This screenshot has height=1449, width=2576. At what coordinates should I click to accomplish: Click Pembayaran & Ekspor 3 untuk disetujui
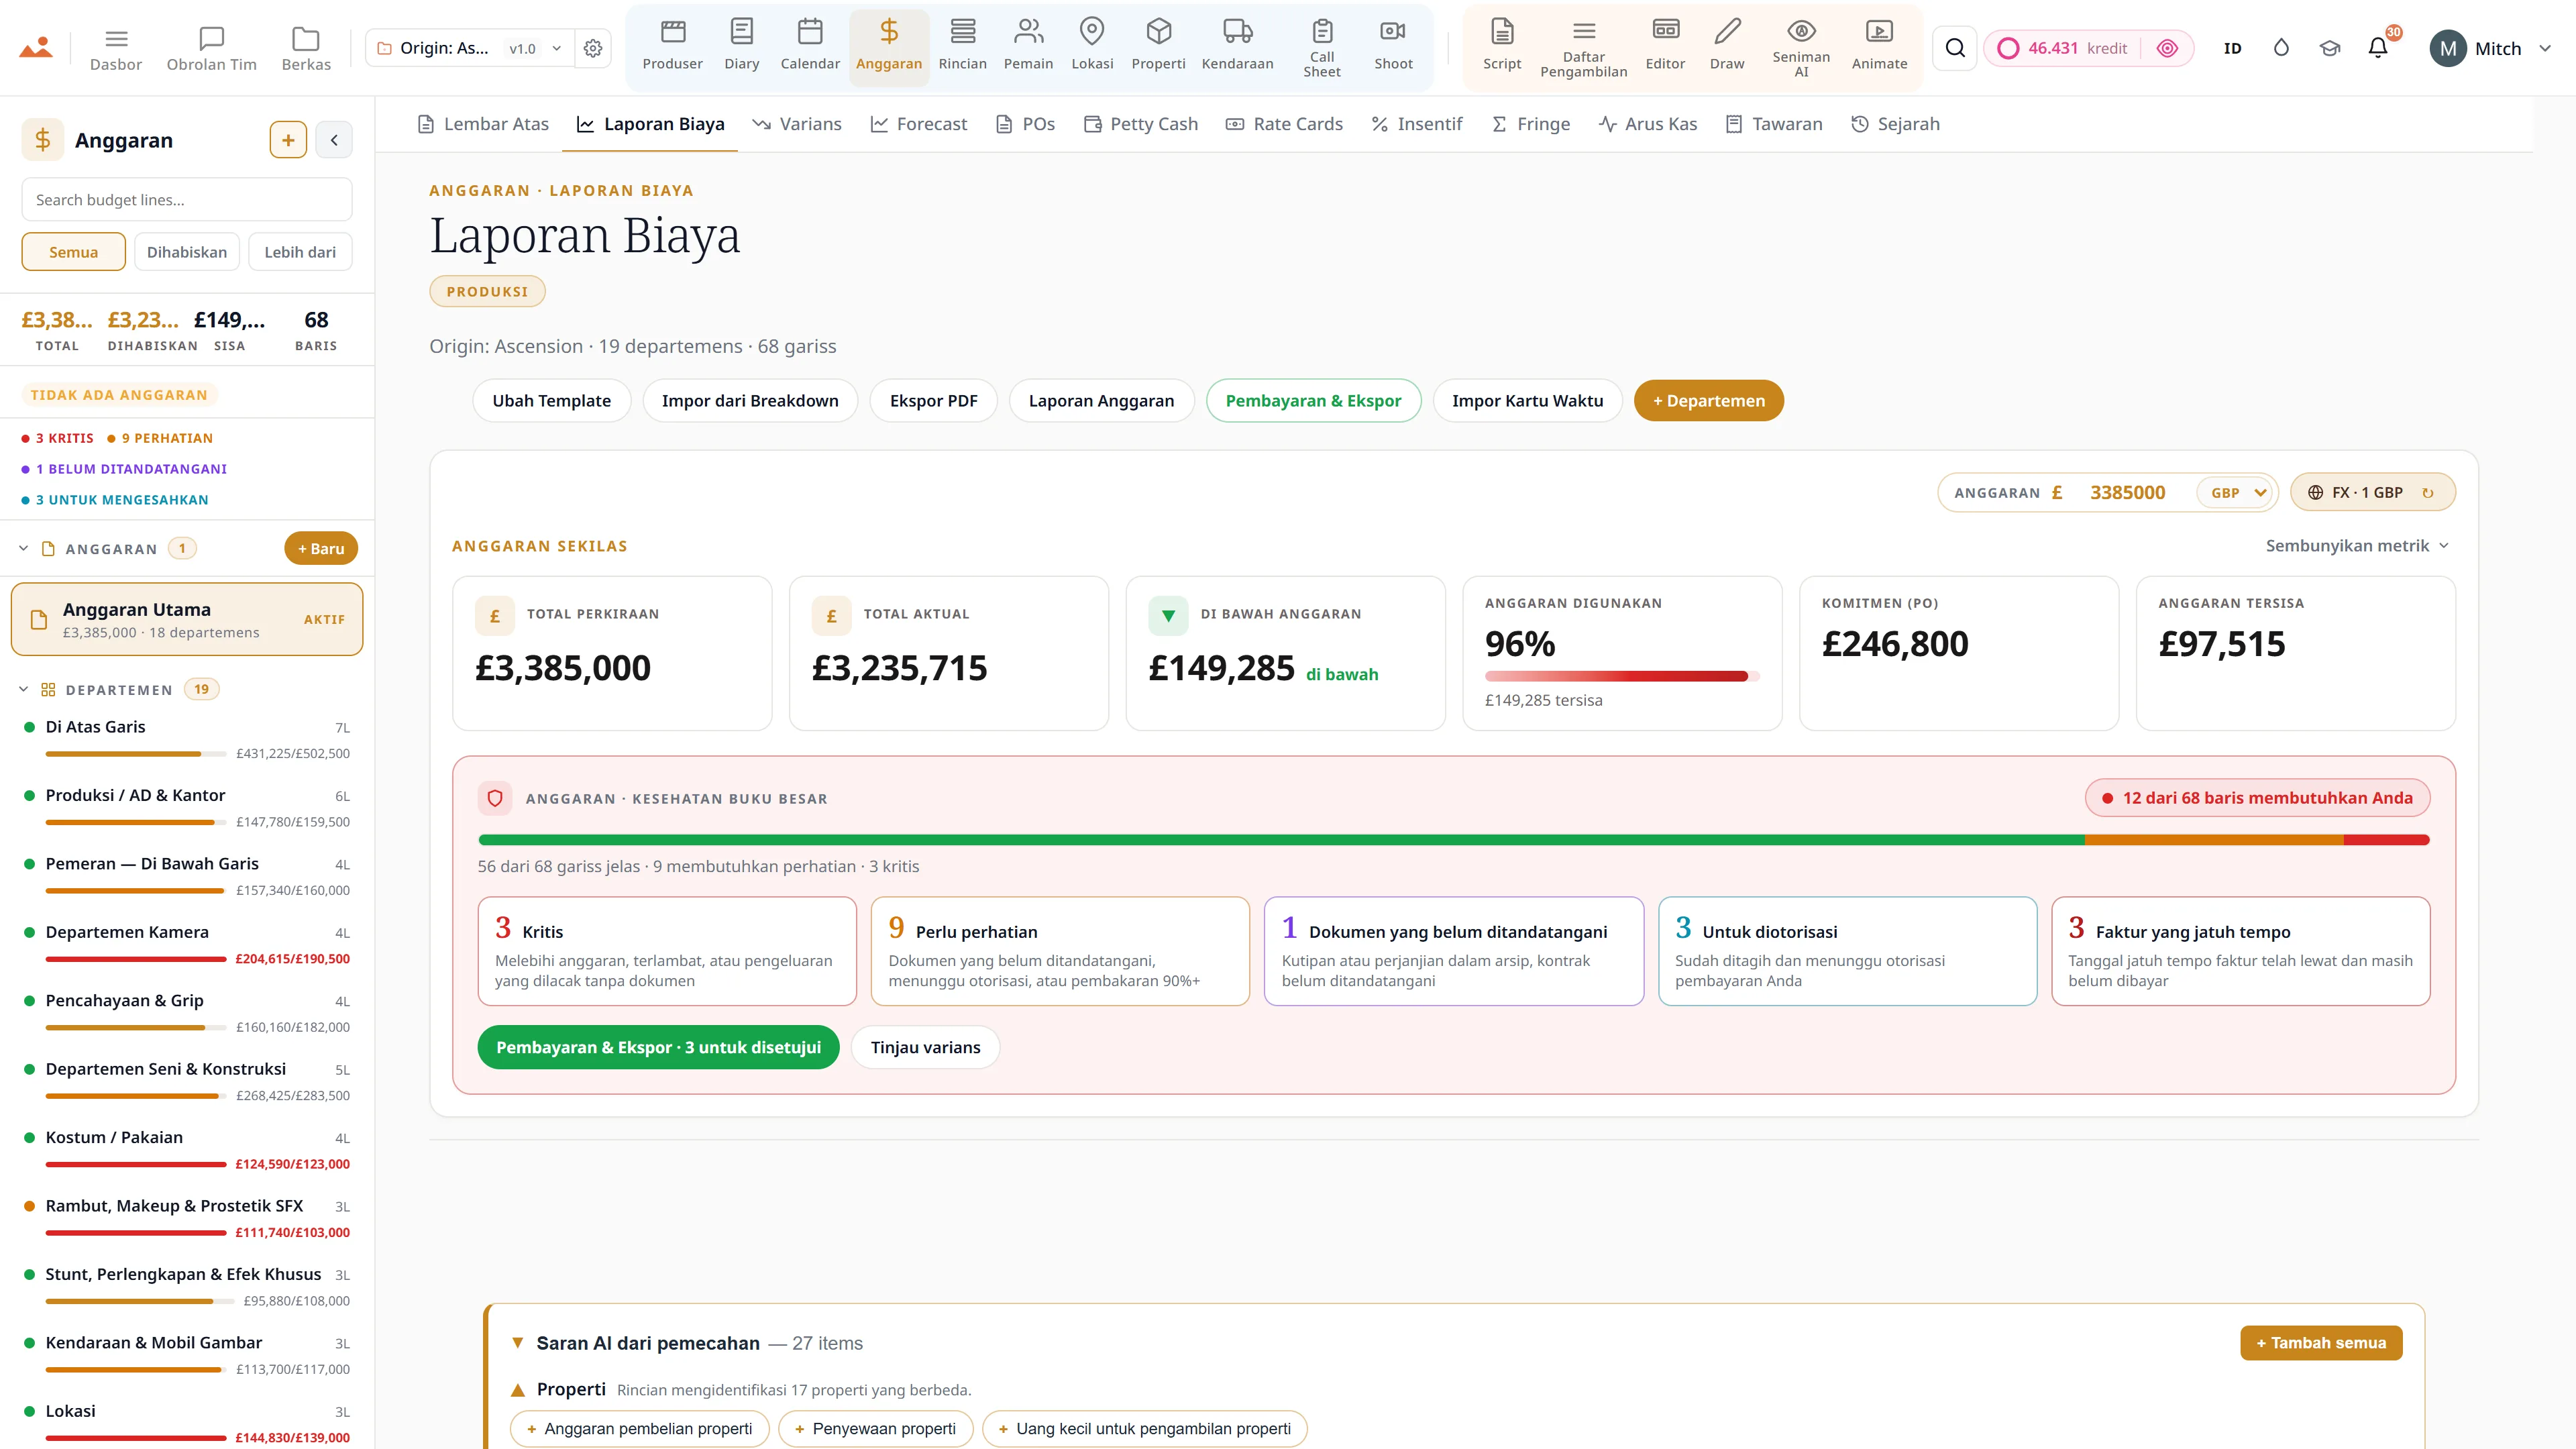[x=658, y=1047]
